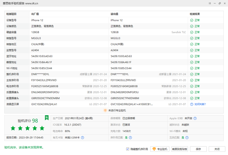Click the help icon beside Apple ID锁

pos(195,118)
